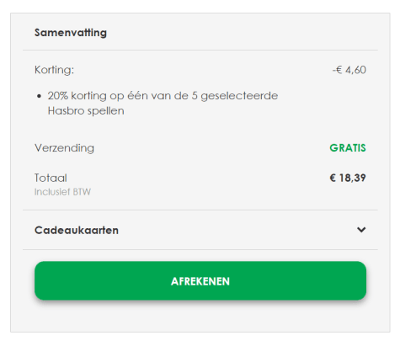Click the bullet point before 20% korting

tap(39, 97)
